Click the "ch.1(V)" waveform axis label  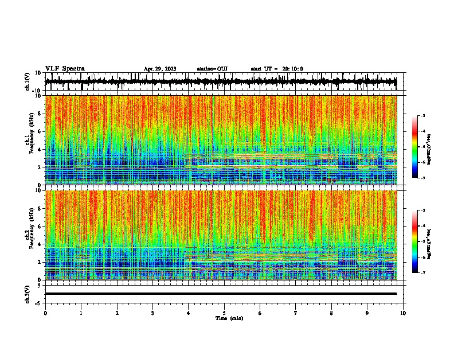[x=28, y=81]
